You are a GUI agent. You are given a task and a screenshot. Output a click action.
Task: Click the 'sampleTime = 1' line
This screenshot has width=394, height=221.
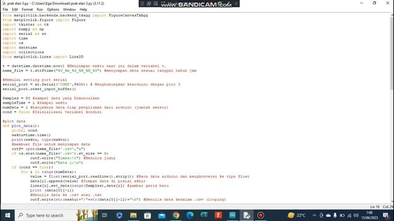35,103
